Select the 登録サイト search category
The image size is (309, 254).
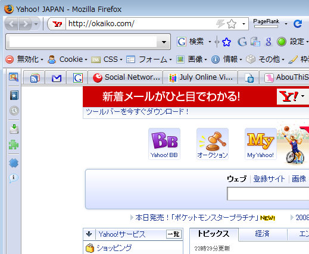pos(269,179)
